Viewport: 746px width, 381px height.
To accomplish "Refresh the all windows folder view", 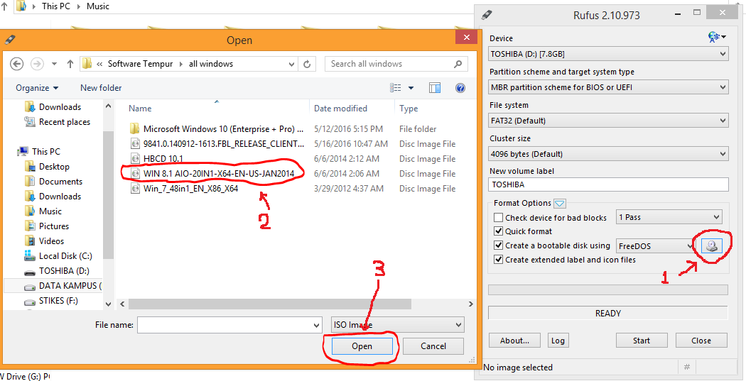I will tap(307, 64).
